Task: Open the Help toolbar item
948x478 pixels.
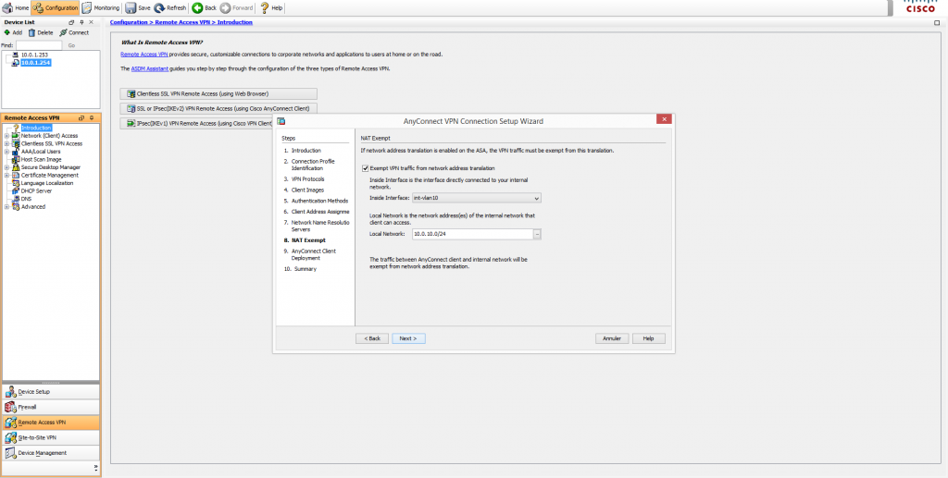Action: click(x=271, y=7)
